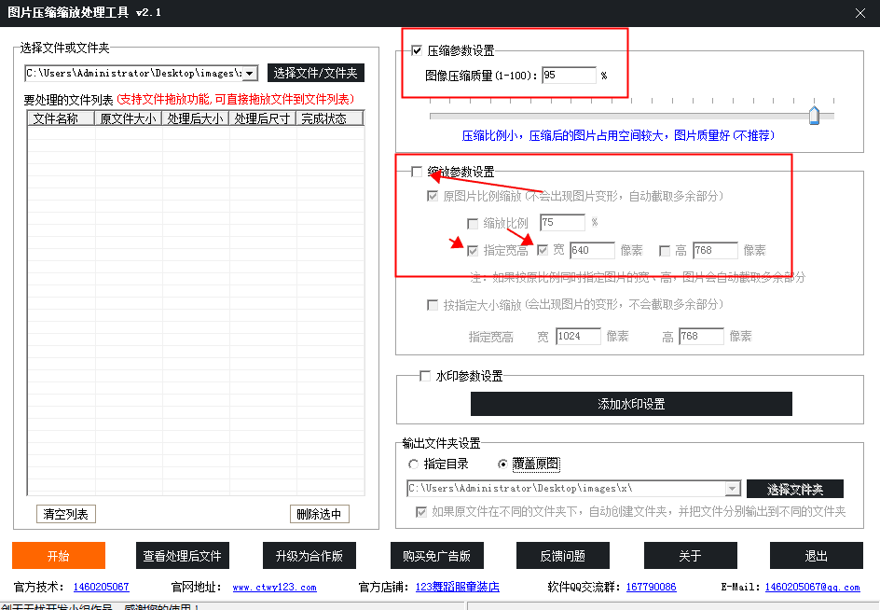
Task: Click 购买免广告版 to buy ad-free version
Action: click(436, 555)
